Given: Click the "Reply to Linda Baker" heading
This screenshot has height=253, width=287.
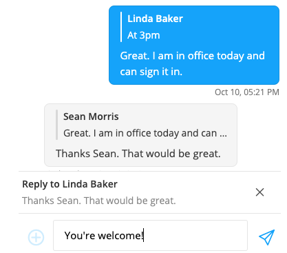Looking at the screenshot, I should [70, 184].
